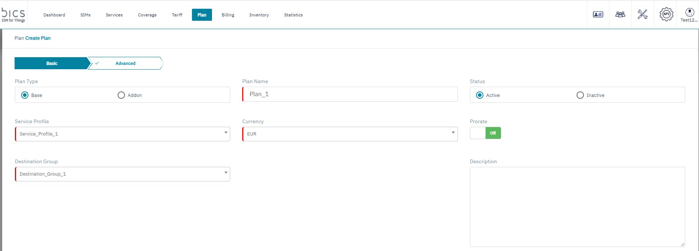699x251 pixels.
Task: Open the user group icon
Action: (620, 15)
